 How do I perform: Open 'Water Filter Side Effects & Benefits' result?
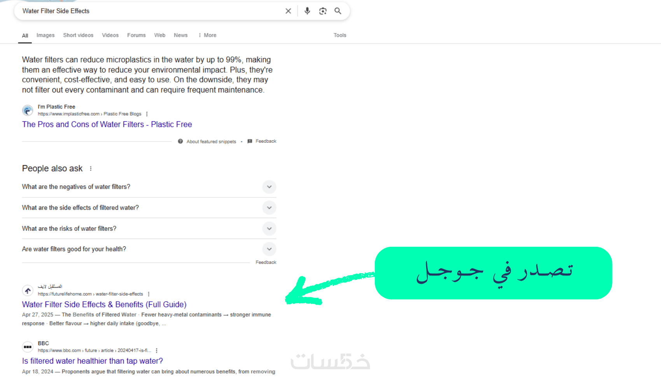[104, 305]
